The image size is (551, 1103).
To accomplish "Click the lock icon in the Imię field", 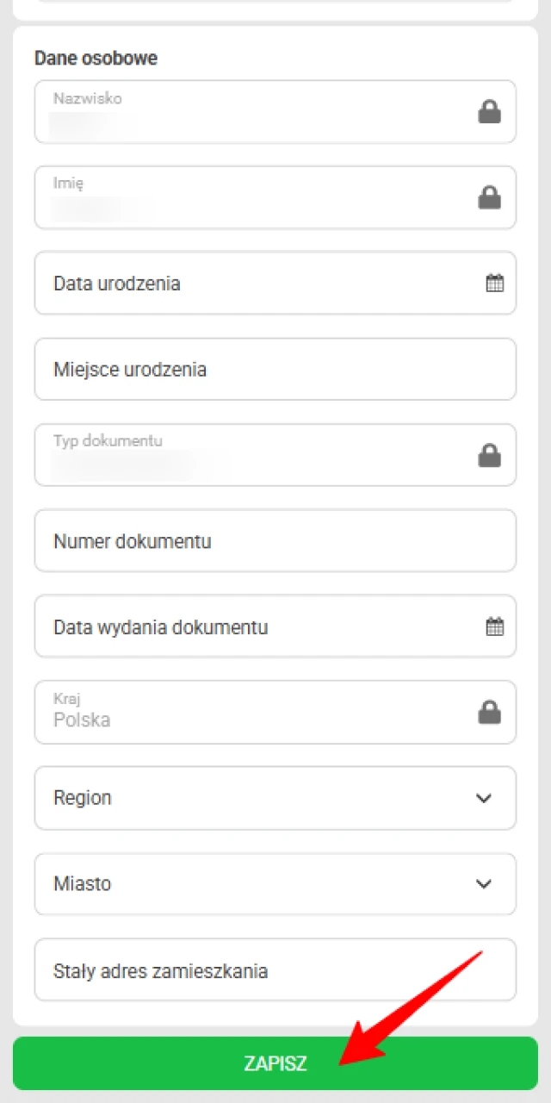I will pyautogui.click(x=489, y=197).
